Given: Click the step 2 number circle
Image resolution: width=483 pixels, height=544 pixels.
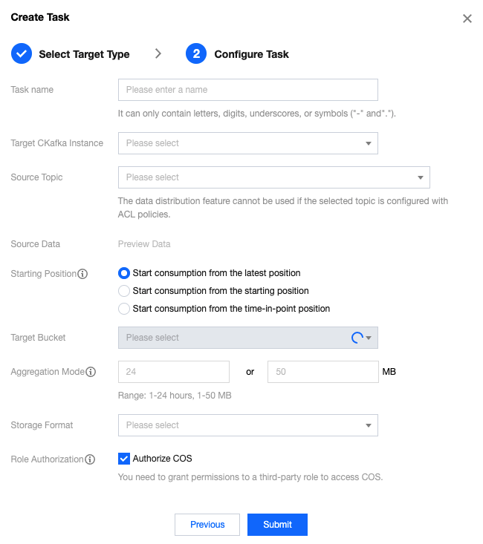Looking at the screenshot, I should tap(196, 53).
